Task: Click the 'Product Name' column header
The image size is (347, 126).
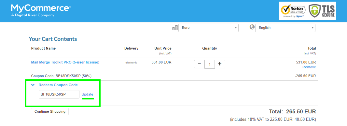Action: click(x=43, y=48)
